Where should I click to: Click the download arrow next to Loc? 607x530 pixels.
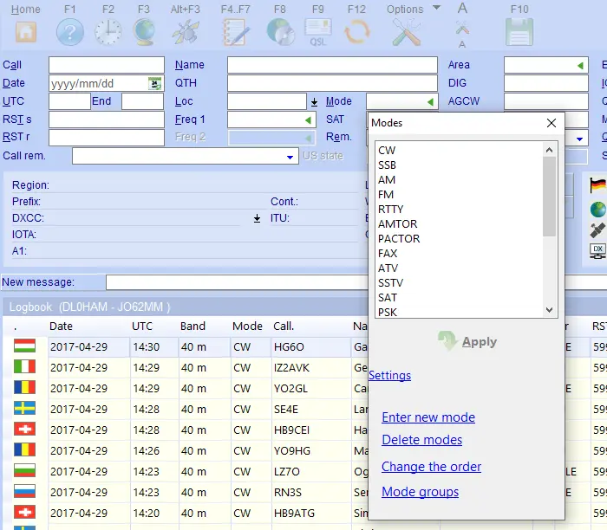click(x=314, y=102)
